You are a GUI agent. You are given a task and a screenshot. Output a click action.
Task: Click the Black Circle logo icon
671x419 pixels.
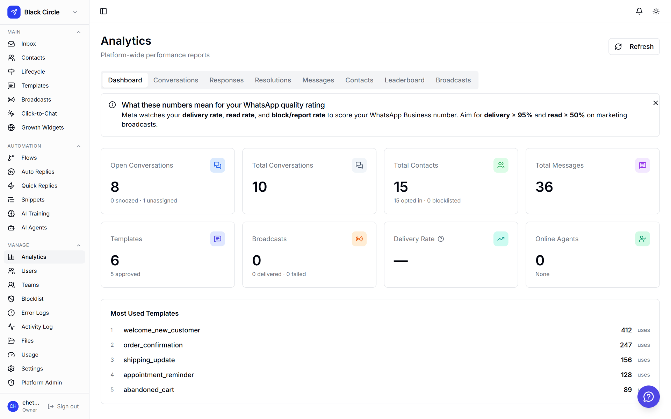click(x=14, y=12)
